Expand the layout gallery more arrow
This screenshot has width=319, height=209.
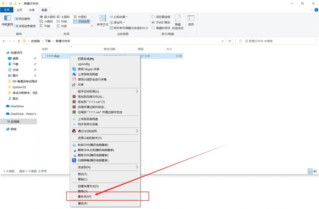[x=92, y=26]
